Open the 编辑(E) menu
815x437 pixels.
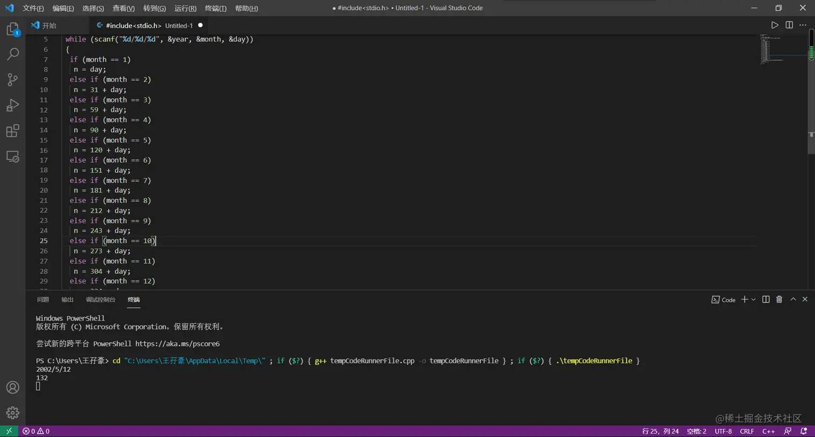coord(64,8)
